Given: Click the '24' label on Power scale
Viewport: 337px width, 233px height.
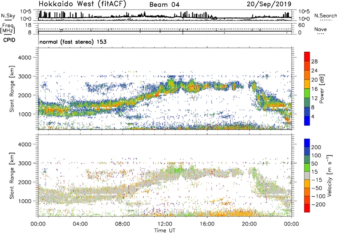Looking at the screenshot, I should pos(314,71).
